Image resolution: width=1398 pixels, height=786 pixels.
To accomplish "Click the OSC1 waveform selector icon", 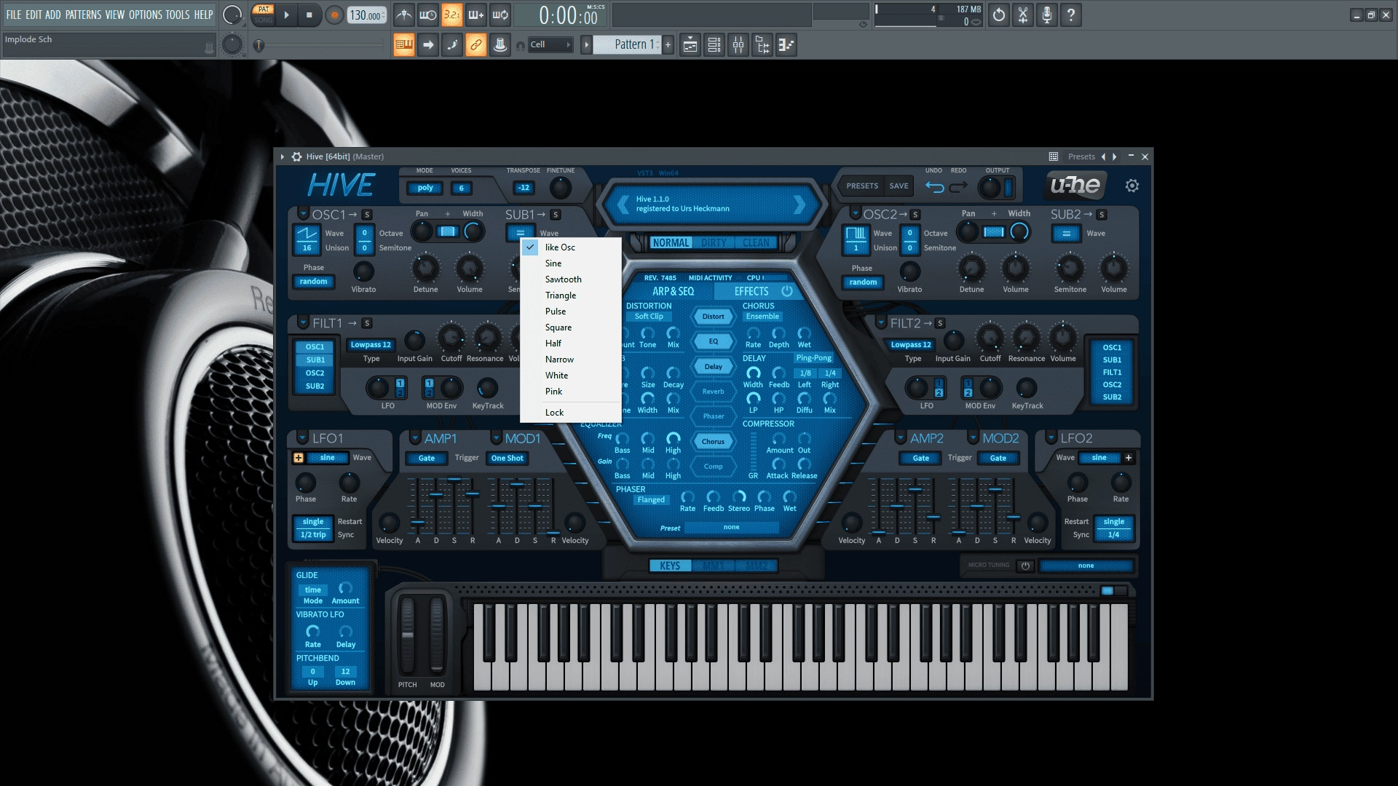I will tap(307, 233).
